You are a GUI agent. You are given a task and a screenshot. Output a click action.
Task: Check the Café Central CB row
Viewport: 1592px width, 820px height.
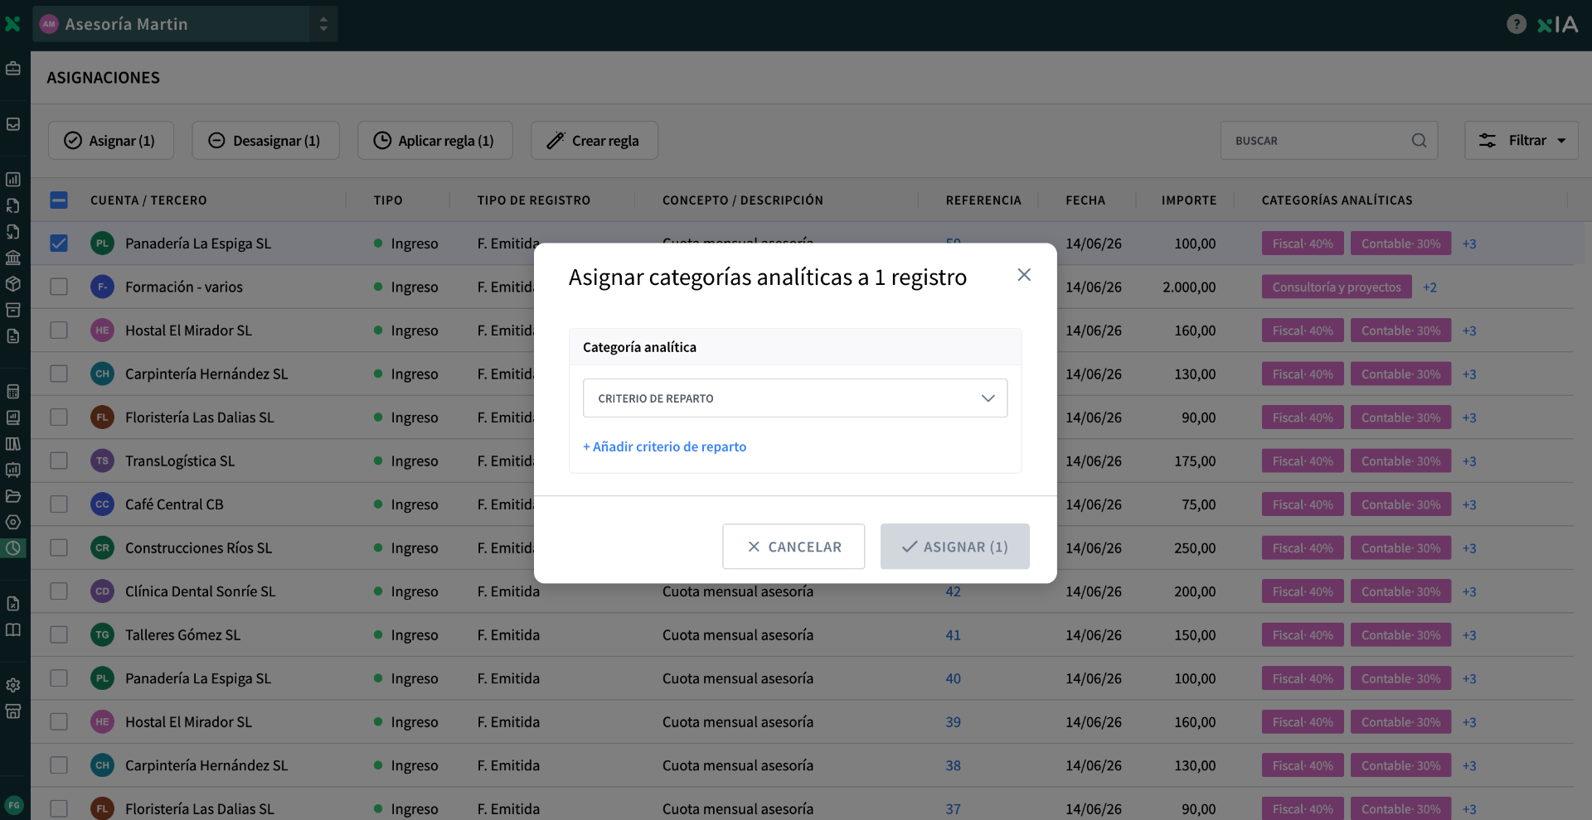click(59, 504)
